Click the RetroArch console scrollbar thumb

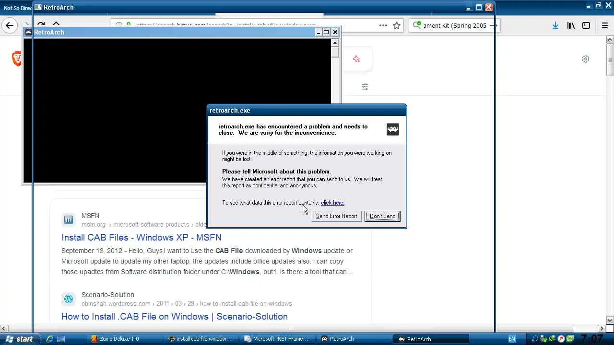click(335, 52)
